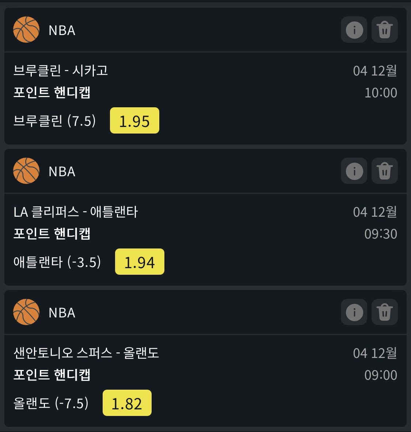Tap the 1.82 odds button

127,403
